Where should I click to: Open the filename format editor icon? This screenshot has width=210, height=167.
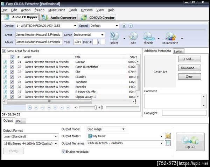(x=168, y=143)
